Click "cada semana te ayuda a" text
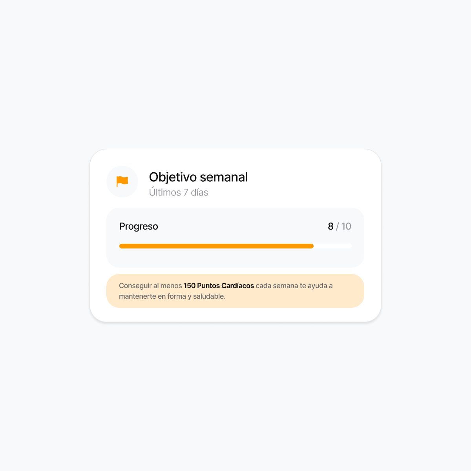The width and height of the screenshot is (471, 471). 294,286
